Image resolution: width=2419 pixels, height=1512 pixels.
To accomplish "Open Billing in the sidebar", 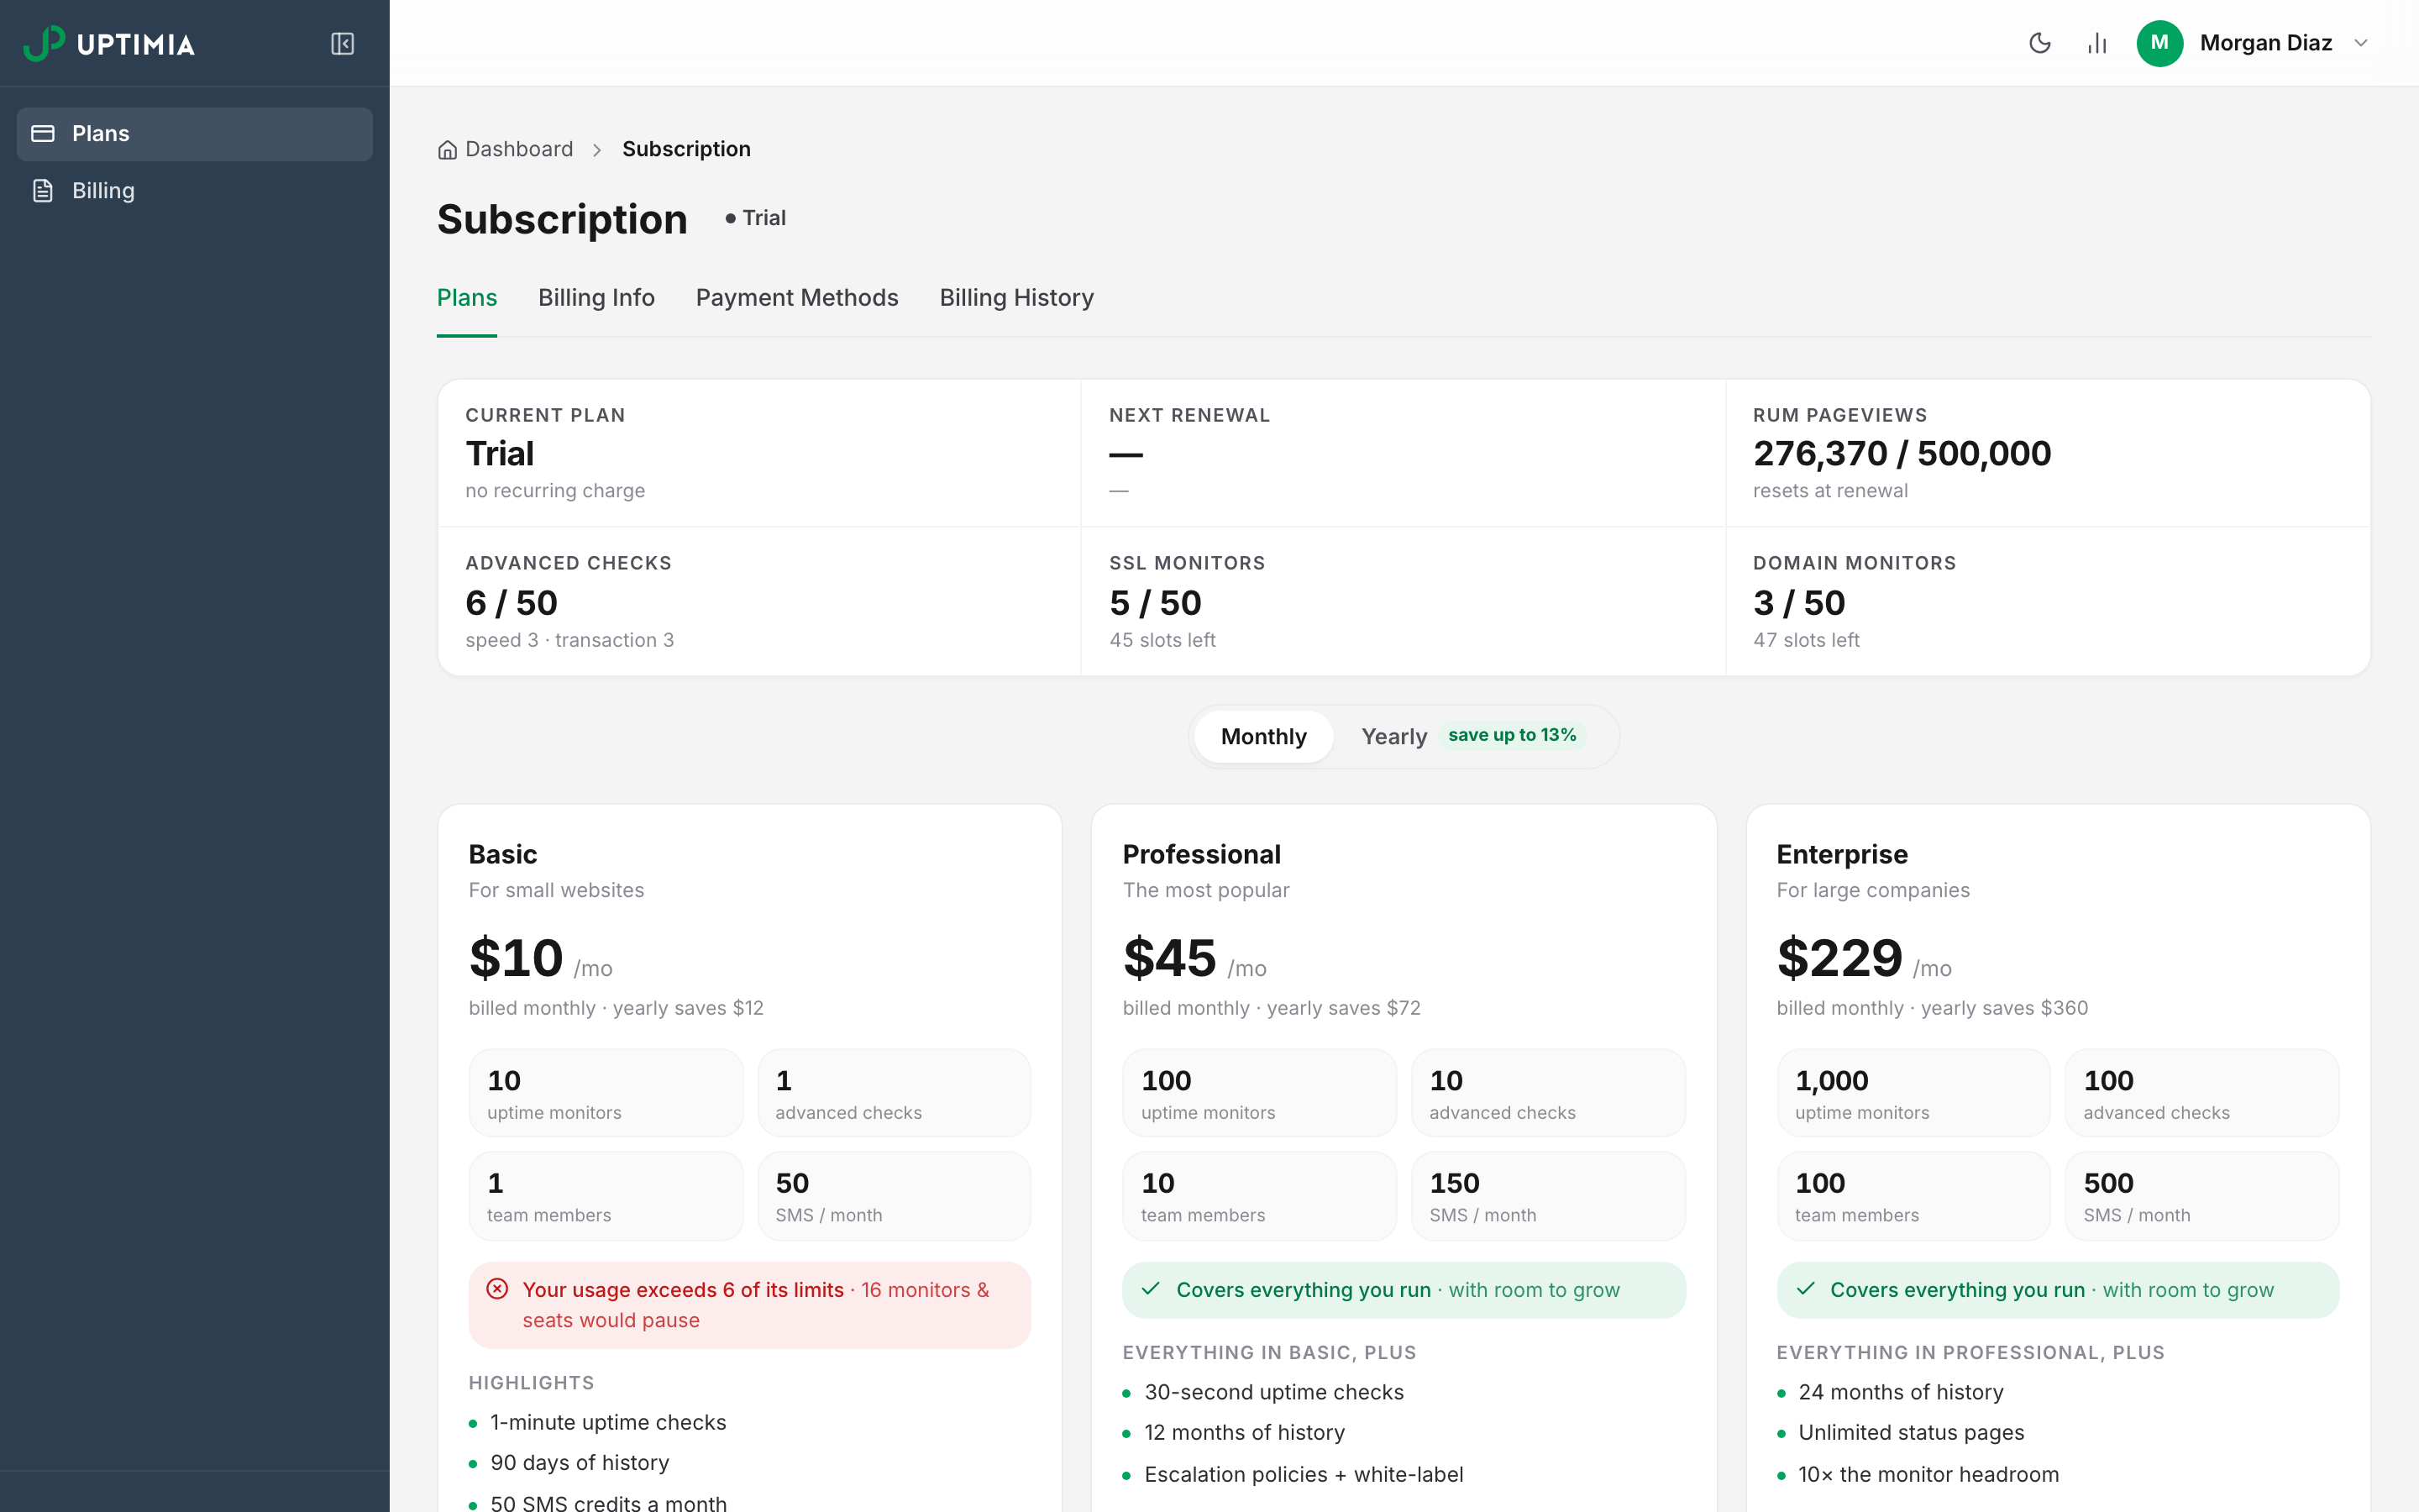I will pos(195,191).
